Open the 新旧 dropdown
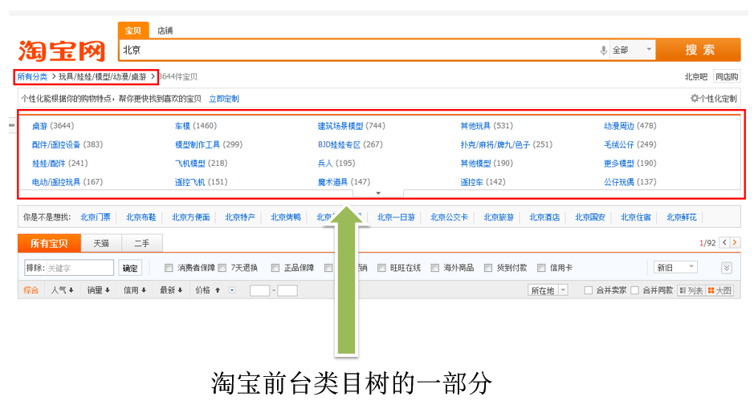This screenshot has height=409, width=754. [x=675, y=267]
